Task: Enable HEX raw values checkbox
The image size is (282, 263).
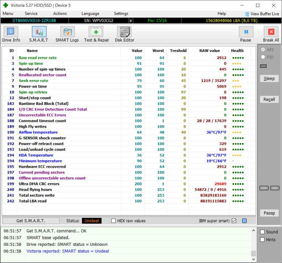Action: (x=114, y=221)
